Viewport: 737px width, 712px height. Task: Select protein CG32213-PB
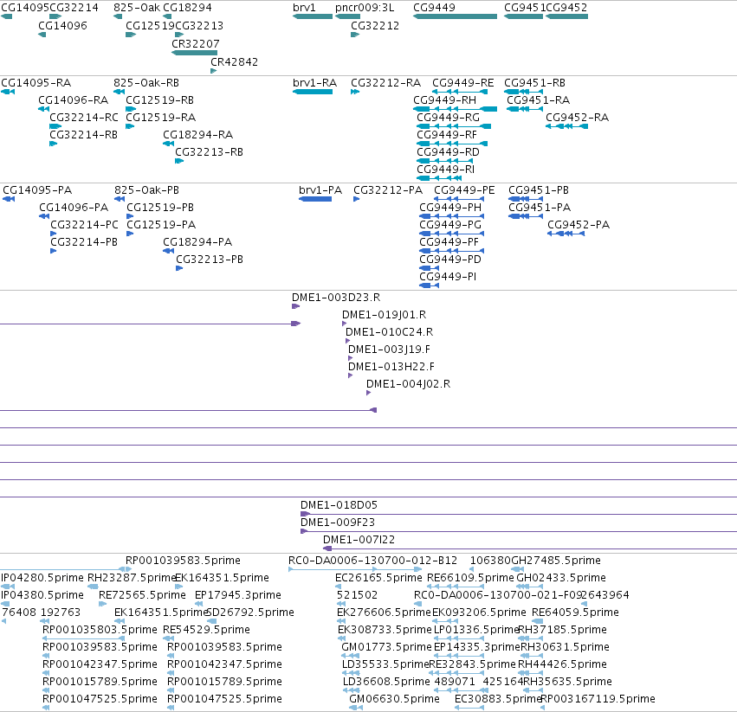click(210, 260)
